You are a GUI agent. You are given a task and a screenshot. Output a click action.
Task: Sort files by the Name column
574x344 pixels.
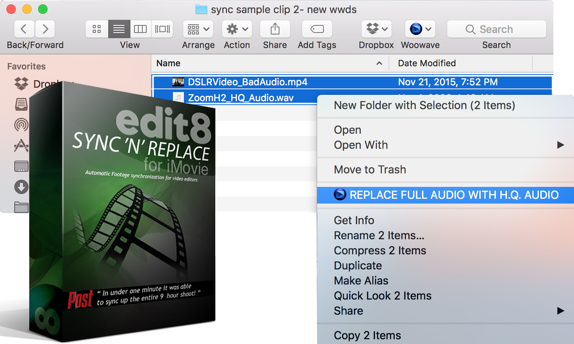168,63
